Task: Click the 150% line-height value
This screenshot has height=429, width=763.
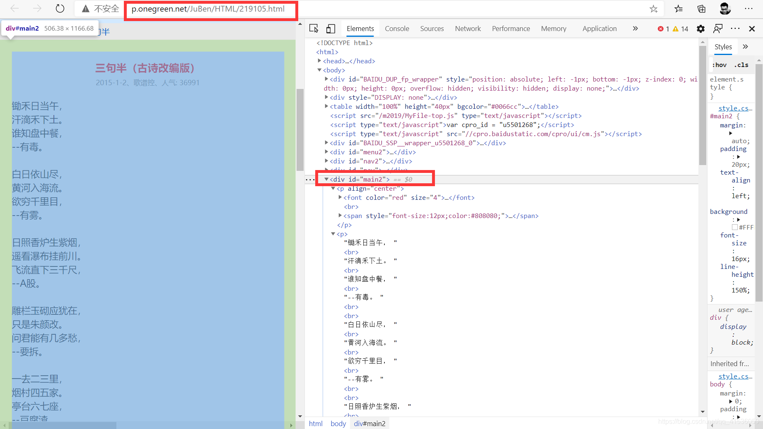Action: click(740, 290)
